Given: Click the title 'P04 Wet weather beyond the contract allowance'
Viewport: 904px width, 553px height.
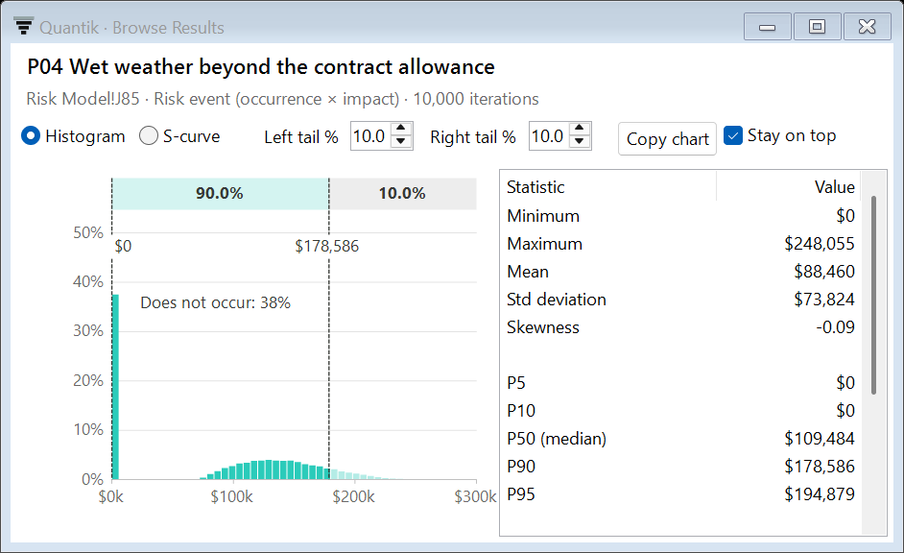Looking at the screenshot, I should coord(261,67).
